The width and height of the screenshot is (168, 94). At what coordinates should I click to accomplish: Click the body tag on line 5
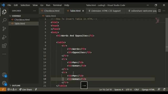pos(55,32)
